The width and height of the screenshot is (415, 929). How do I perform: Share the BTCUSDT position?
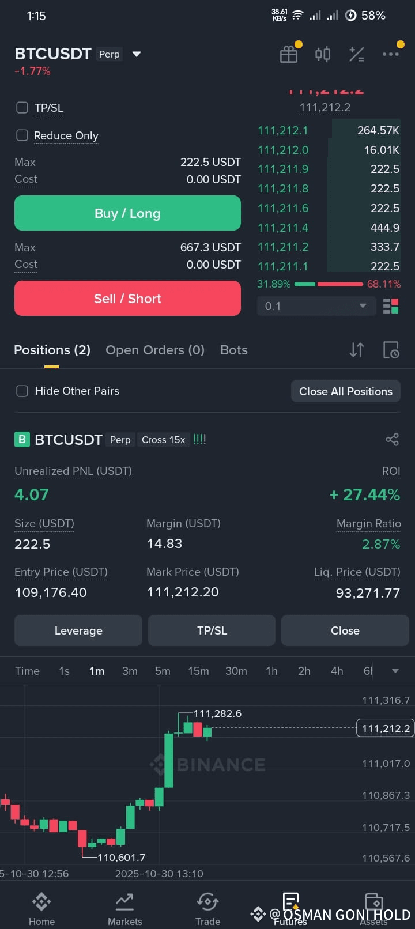click(x=392, y=440)
